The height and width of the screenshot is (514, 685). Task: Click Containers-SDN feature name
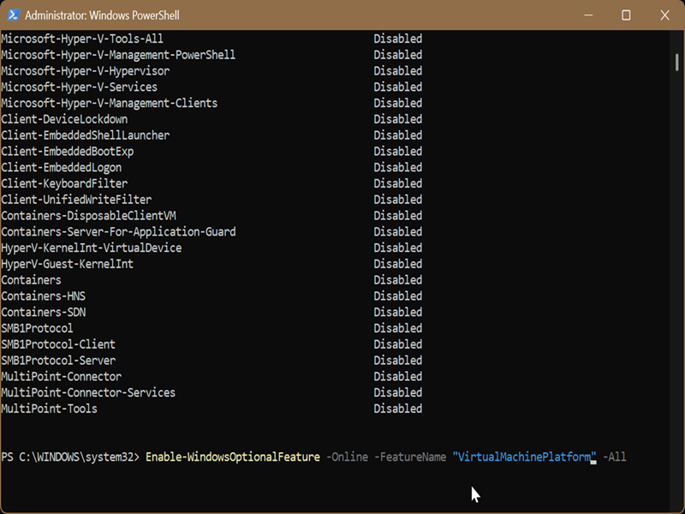[44, 313]
